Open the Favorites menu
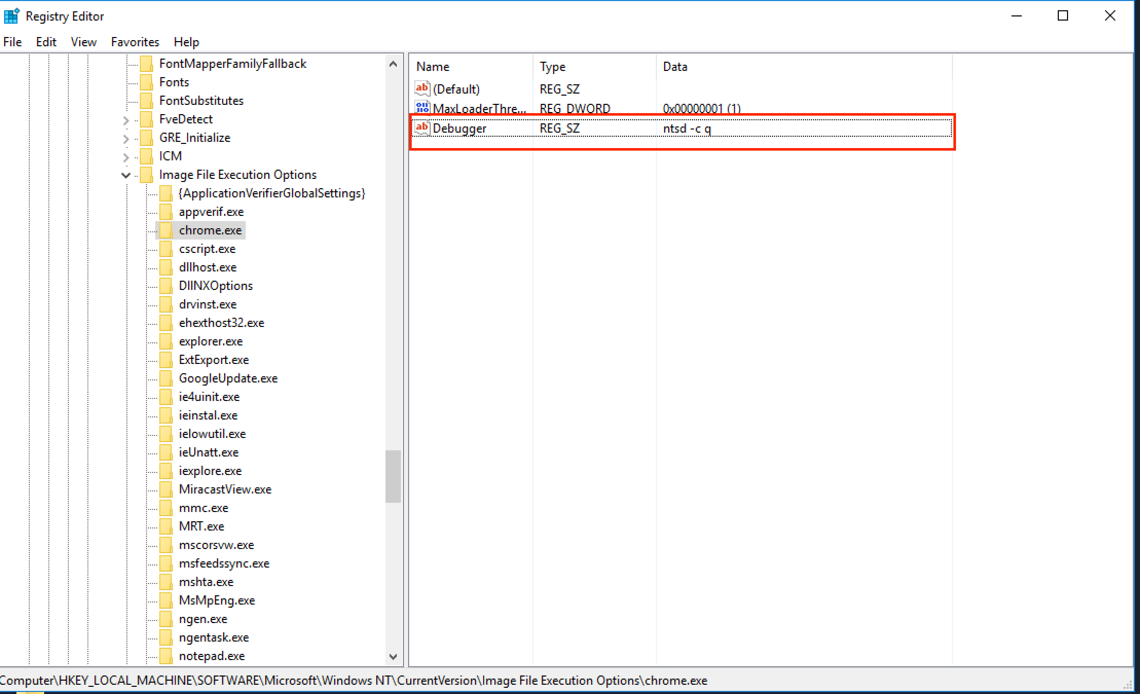 pos(135,42)
